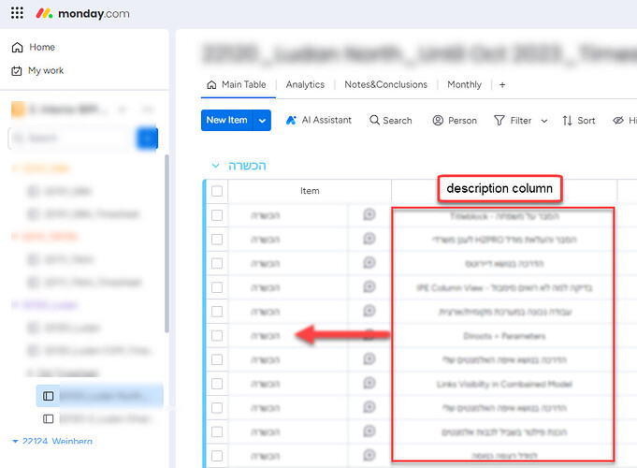
Task: Add a new board view with plus
Action: (502, 84)
